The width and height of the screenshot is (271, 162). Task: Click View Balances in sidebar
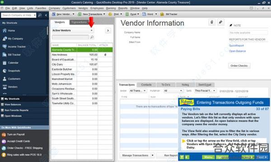[13, 104]
